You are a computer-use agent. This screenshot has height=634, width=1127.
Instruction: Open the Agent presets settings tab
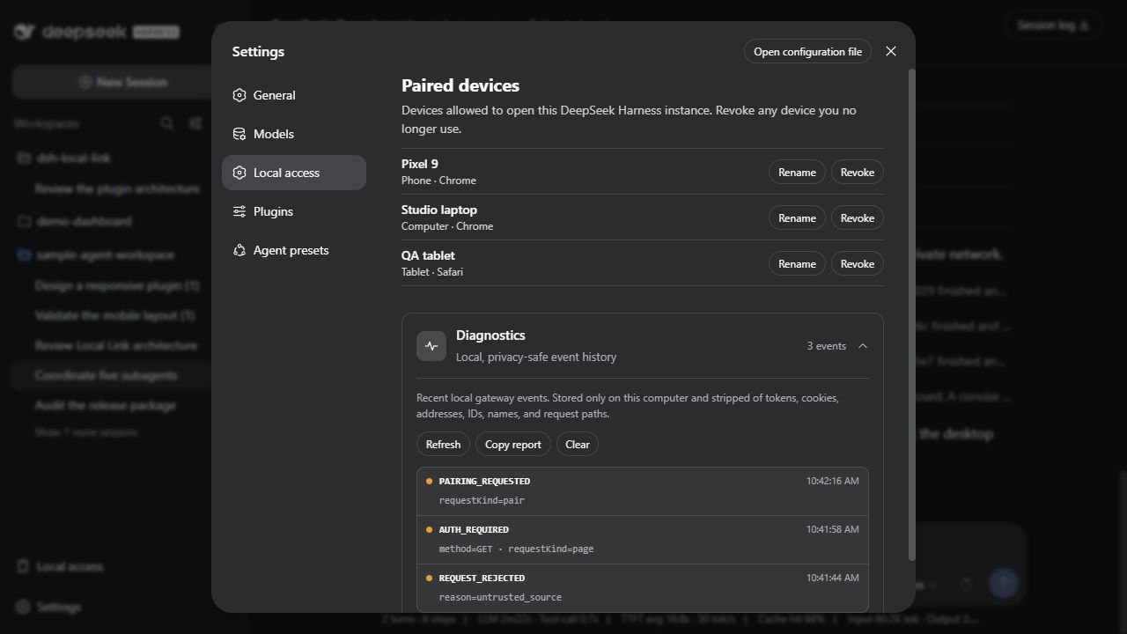[293, 250]
